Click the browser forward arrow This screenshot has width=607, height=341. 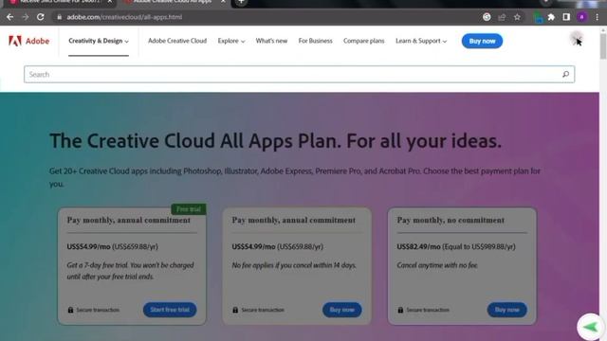tap(26, 17)
